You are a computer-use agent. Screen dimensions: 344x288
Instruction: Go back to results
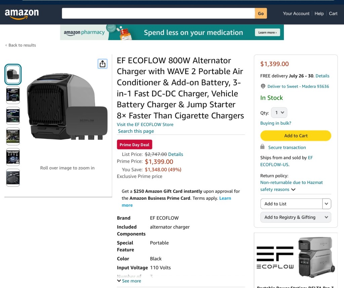[x=21, y=45]
